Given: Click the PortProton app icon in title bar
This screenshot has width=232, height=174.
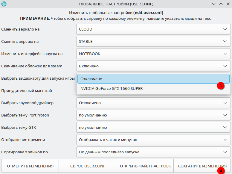Looking at the screenshot, I should click(x=4, y=4).
